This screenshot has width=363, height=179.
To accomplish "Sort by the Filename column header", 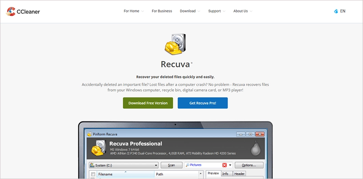I will coord(125,174).
